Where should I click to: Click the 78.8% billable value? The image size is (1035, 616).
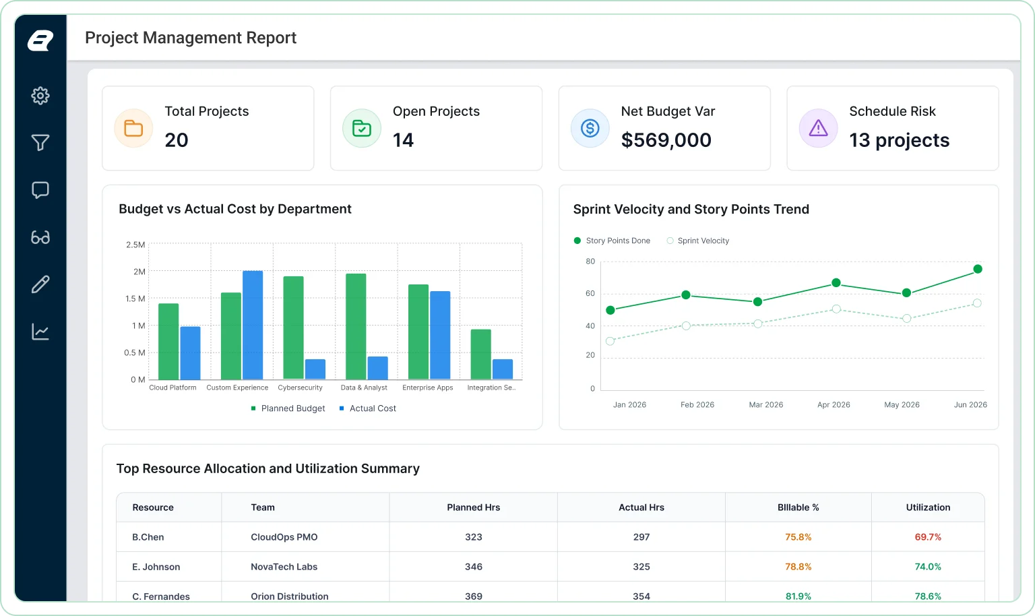click(798, 567)
